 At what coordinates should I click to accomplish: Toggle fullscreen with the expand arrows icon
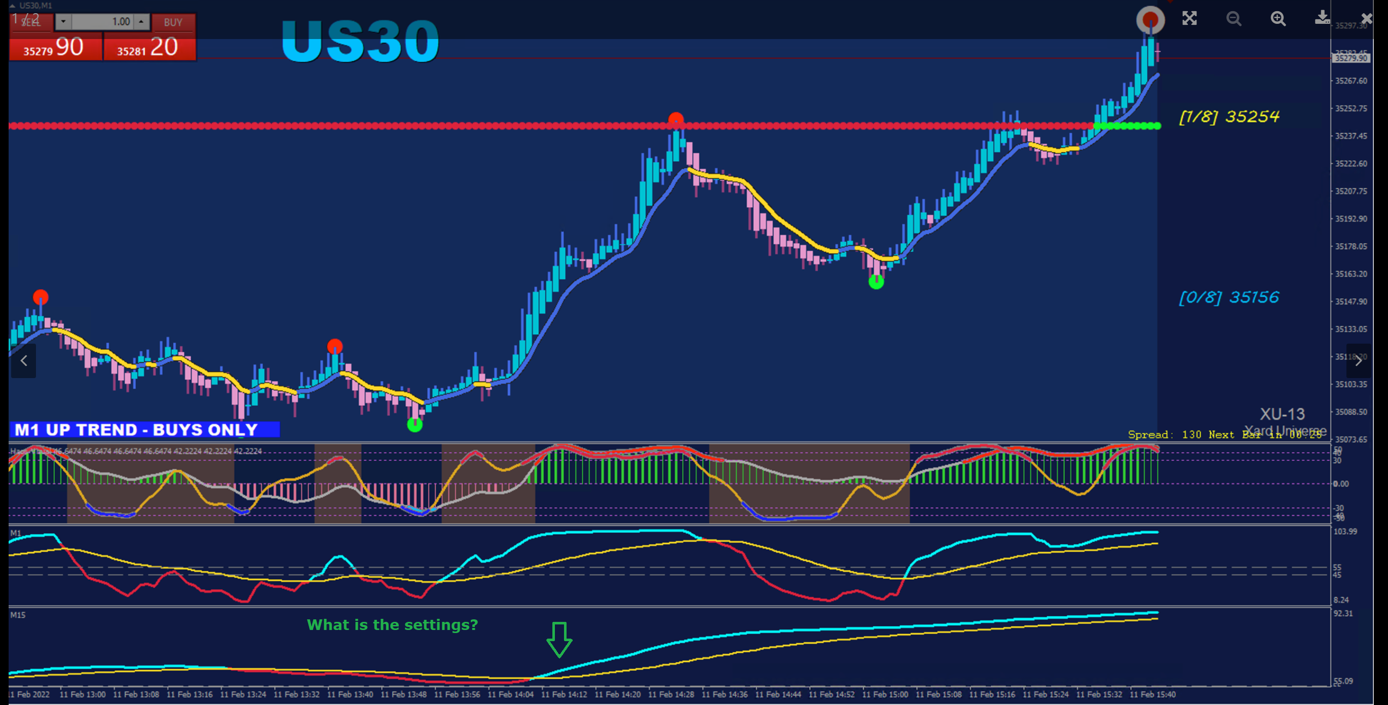[1189, 19]
